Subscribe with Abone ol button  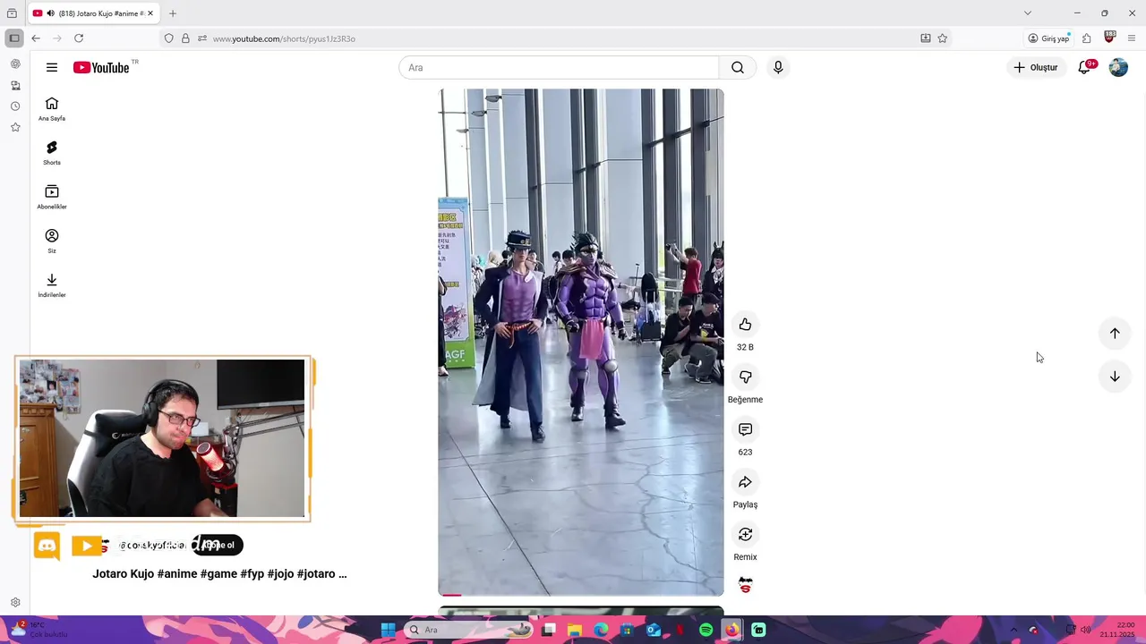[x=219, y=545]
